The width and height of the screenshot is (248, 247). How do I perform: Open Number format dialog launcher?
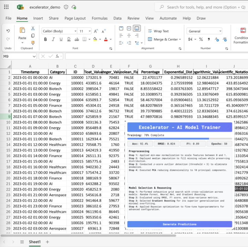[x=227, y=48]
